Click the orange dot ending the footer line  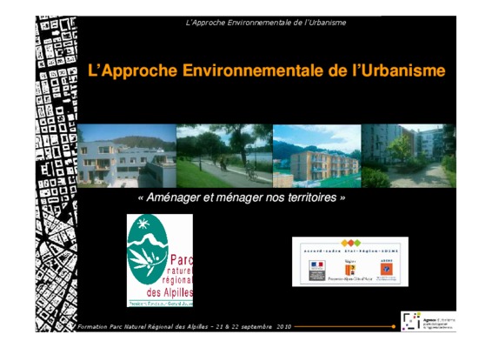click(394, 326)
